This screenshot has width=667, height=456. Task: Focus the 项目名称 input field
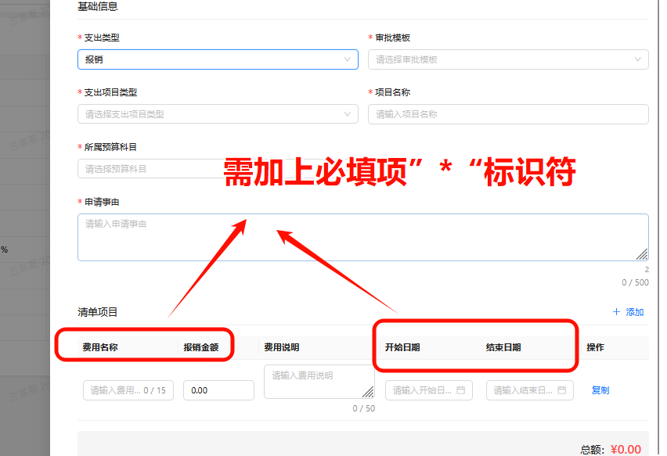click(x=507, y=114)
